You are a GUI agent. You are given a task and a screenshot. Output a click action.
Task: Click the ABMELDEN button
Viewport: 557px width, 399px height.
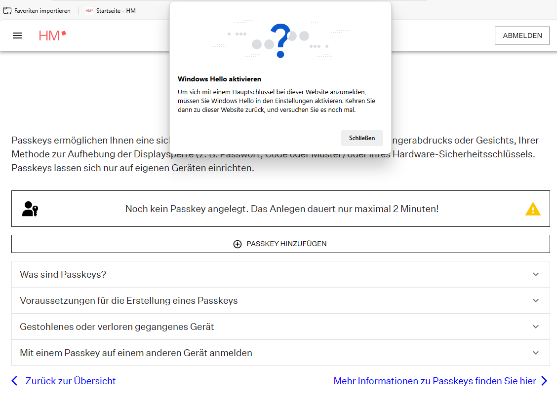[x=522, y=36]
